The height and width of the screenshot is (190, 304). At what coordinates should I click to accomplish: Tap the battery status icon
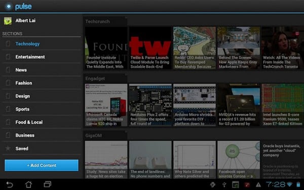click(298, 184)
